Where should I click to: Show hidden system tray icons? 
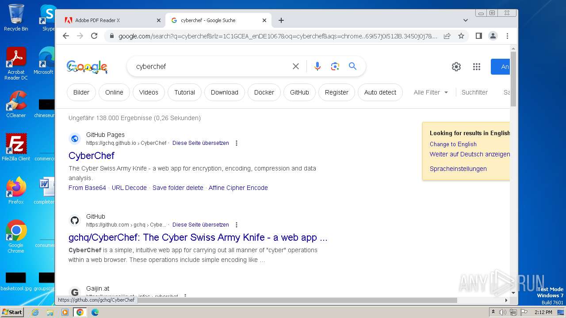point(493,312)
